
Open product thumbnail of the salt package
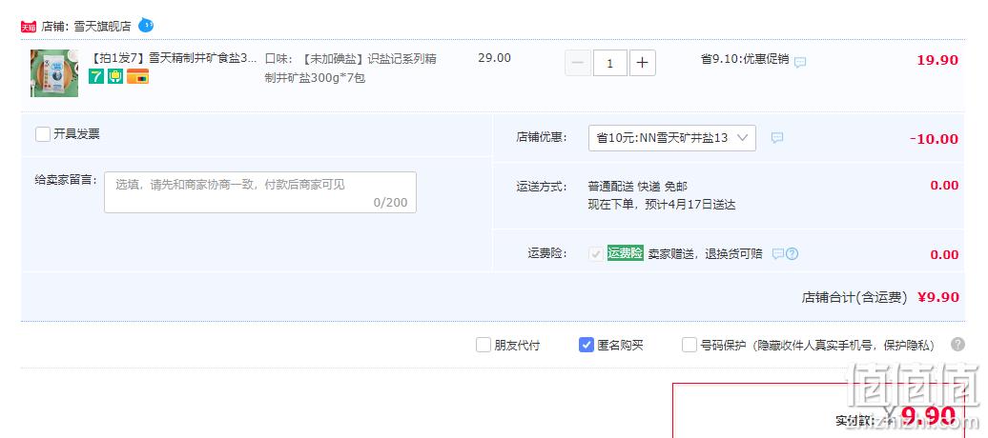click(x=54, y=73)
